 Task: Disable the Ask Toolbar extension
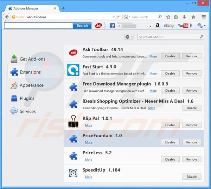tap(170, 56)
